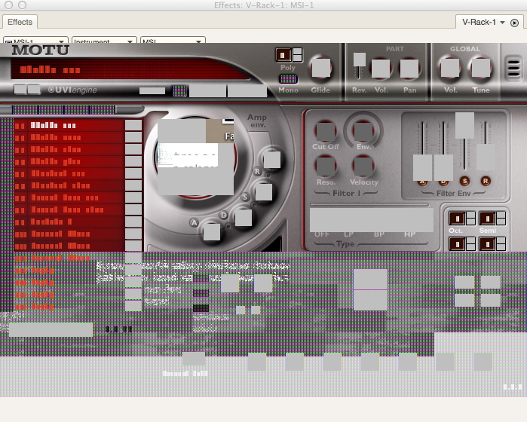Click the Amp env A round label
This screenshot has height=422, width=527.
pos(194,222)
